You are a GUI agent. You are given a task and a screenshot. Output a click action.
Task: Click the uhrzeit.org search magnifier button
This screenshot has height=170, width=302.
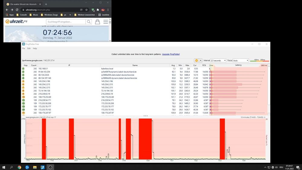point(89,22)
